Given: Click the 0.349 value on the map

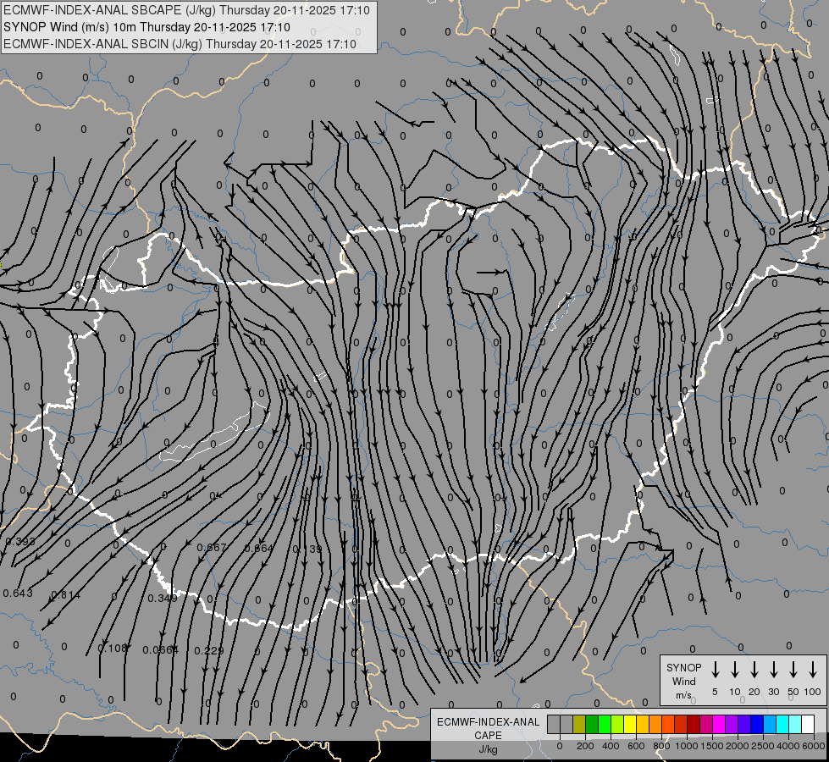Looking at the screenshot, I should pyautogui.click(x=163, y=598).
